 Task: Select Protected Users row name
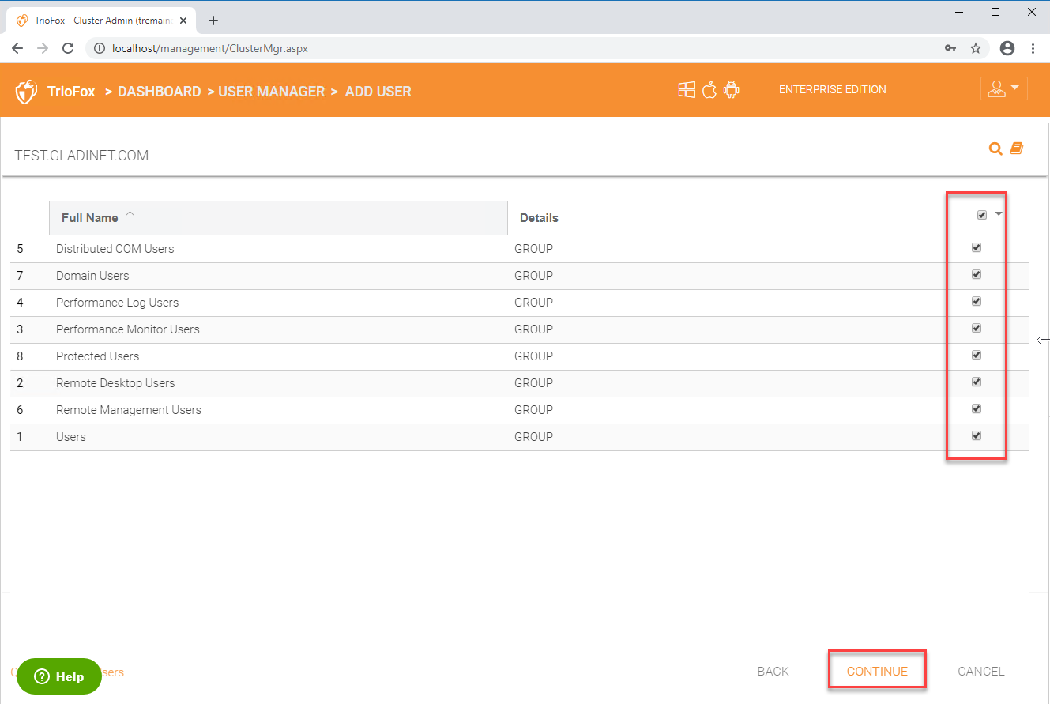(x=97, y=356)
